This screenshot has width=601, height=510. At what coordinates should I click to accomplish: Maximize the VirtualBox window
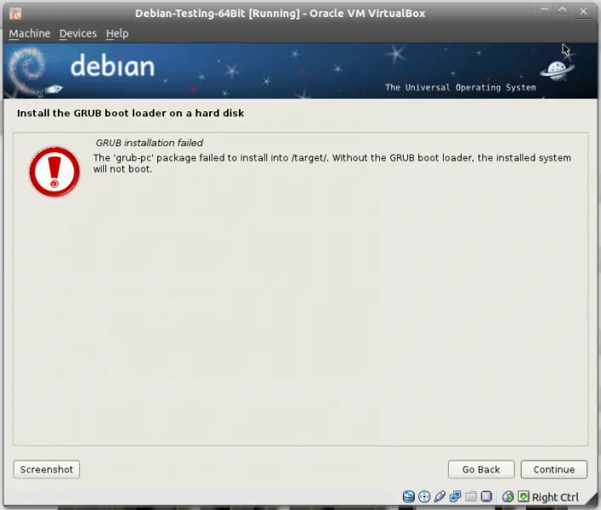pyautogui.click(x=563, y=11)
